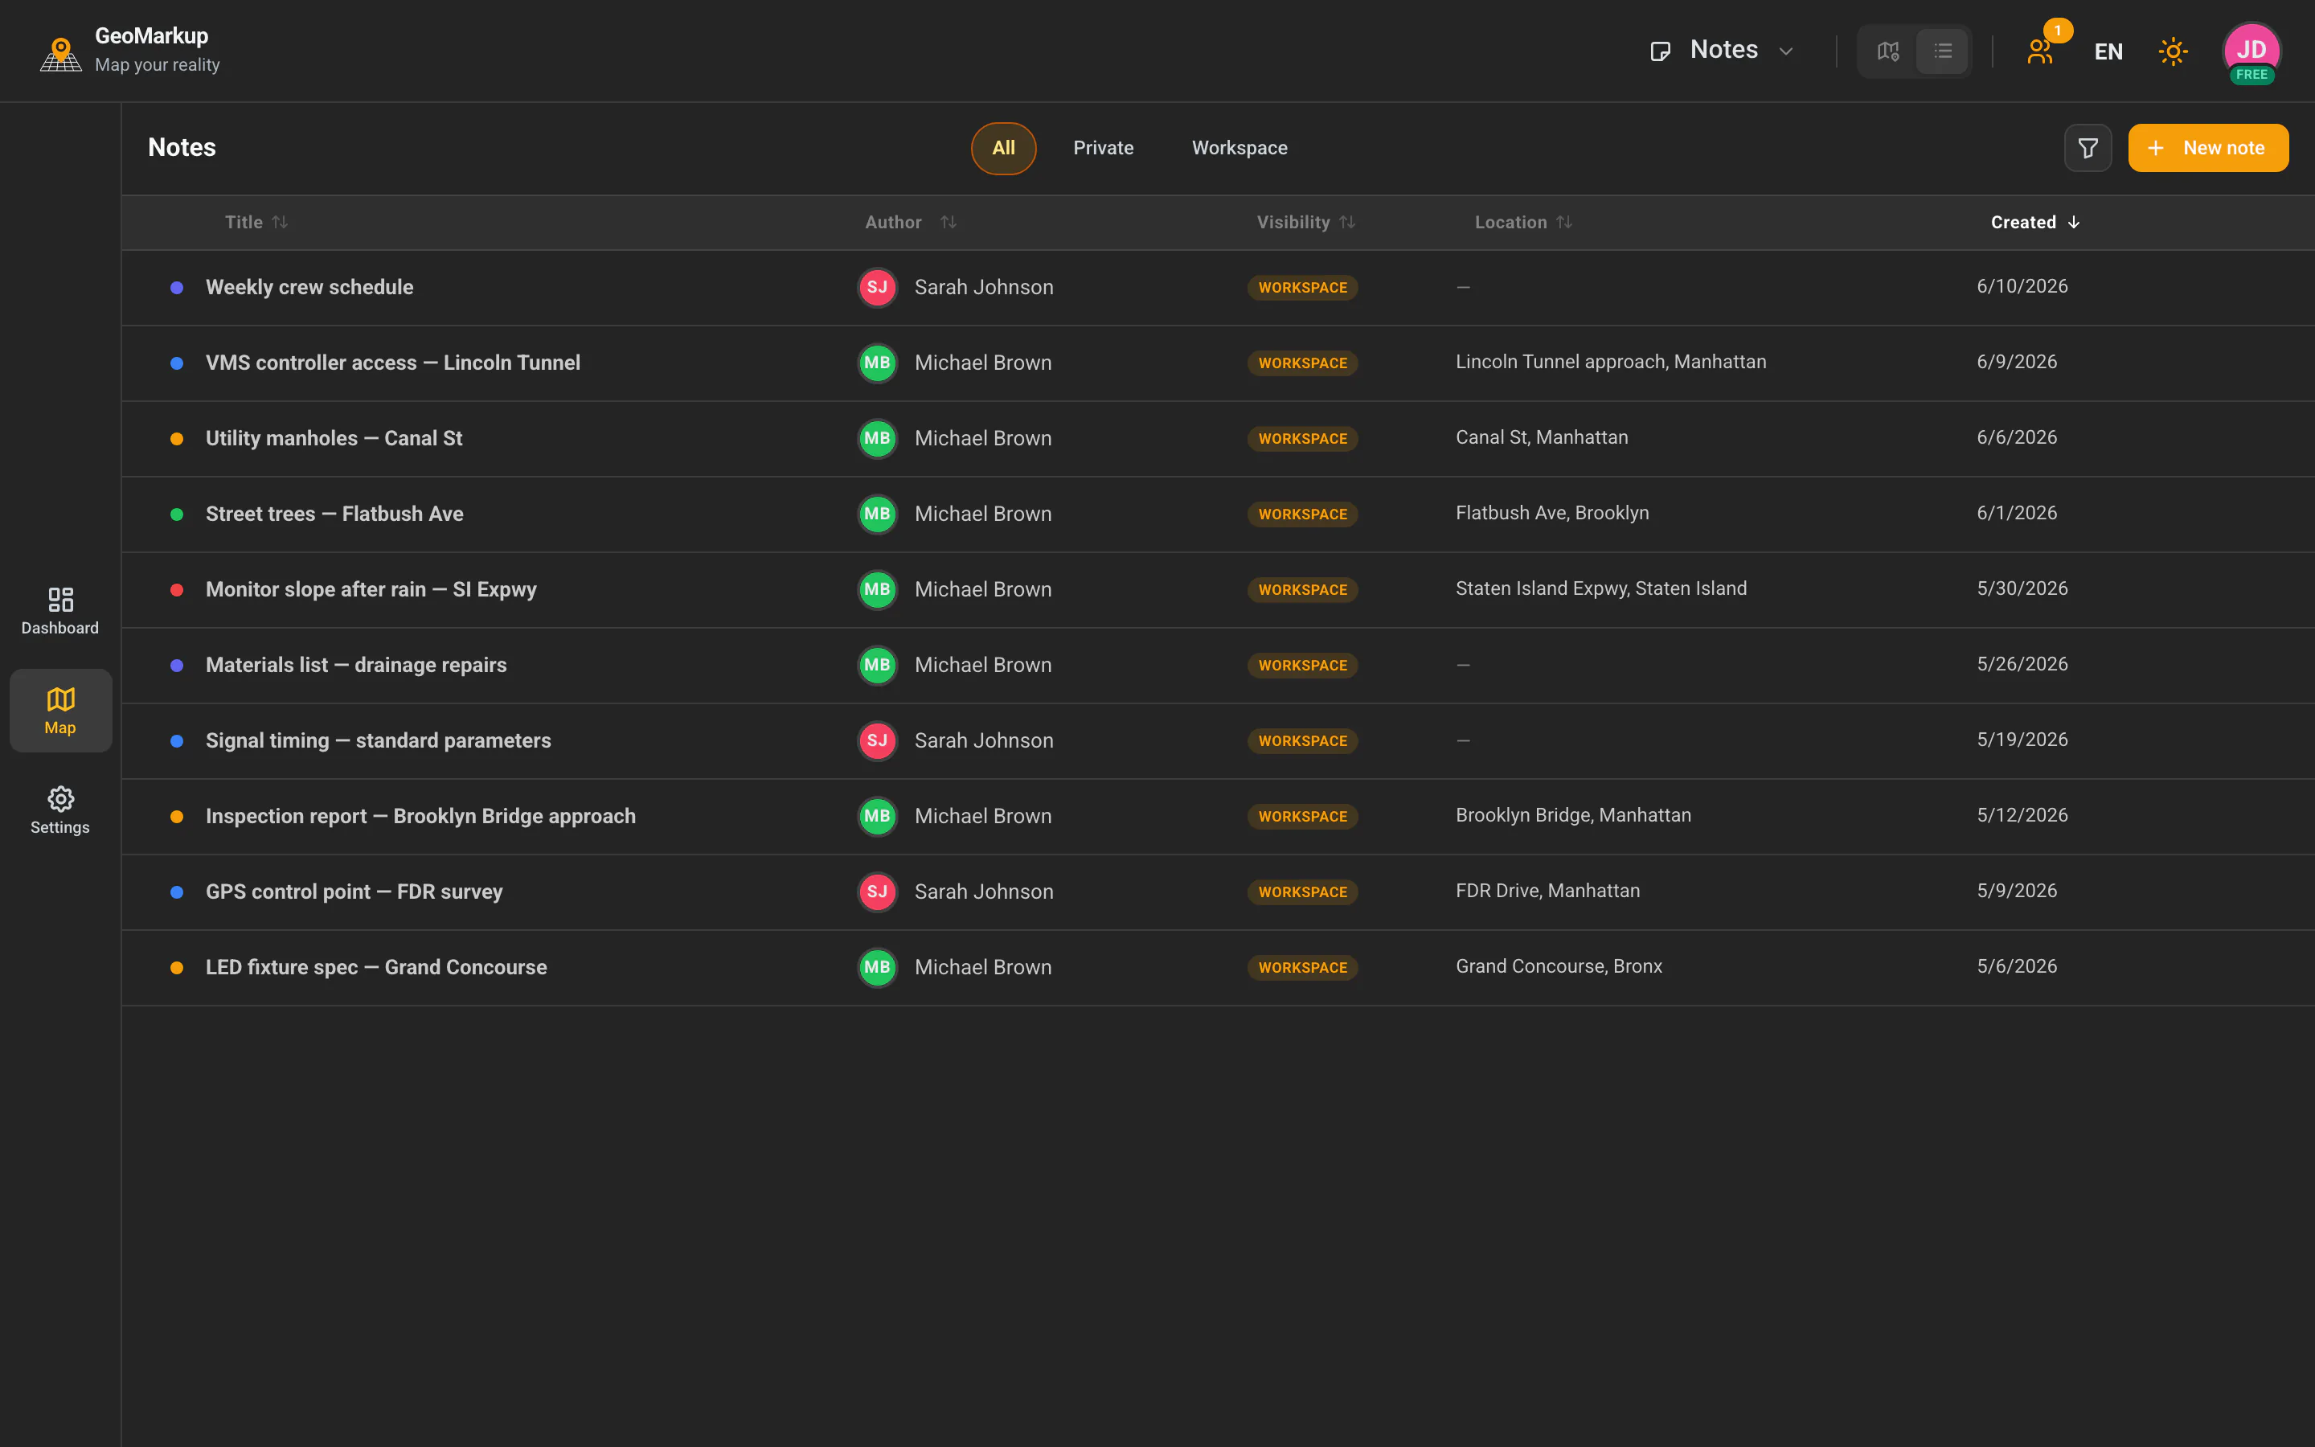This screenshot has height=1447, width=2315.
Task: Click location FDR Drive, Manhattan
Action: pyautogui.click(x=1547, y=891)
